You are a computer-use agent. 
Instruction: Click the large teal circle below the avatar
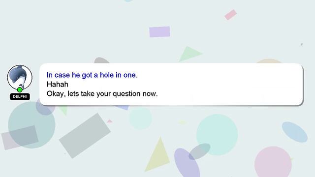coord(31,125)
